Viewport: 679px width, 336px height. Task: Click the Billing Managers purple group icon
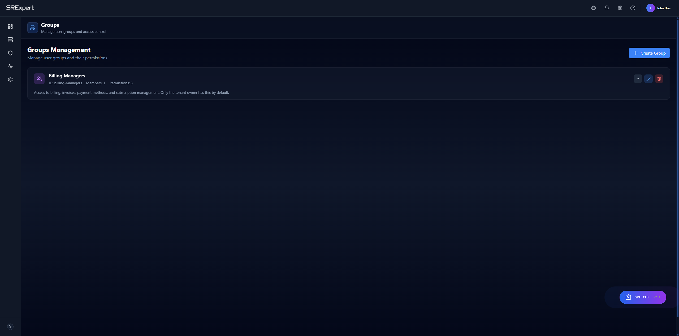tap(39, 79)
